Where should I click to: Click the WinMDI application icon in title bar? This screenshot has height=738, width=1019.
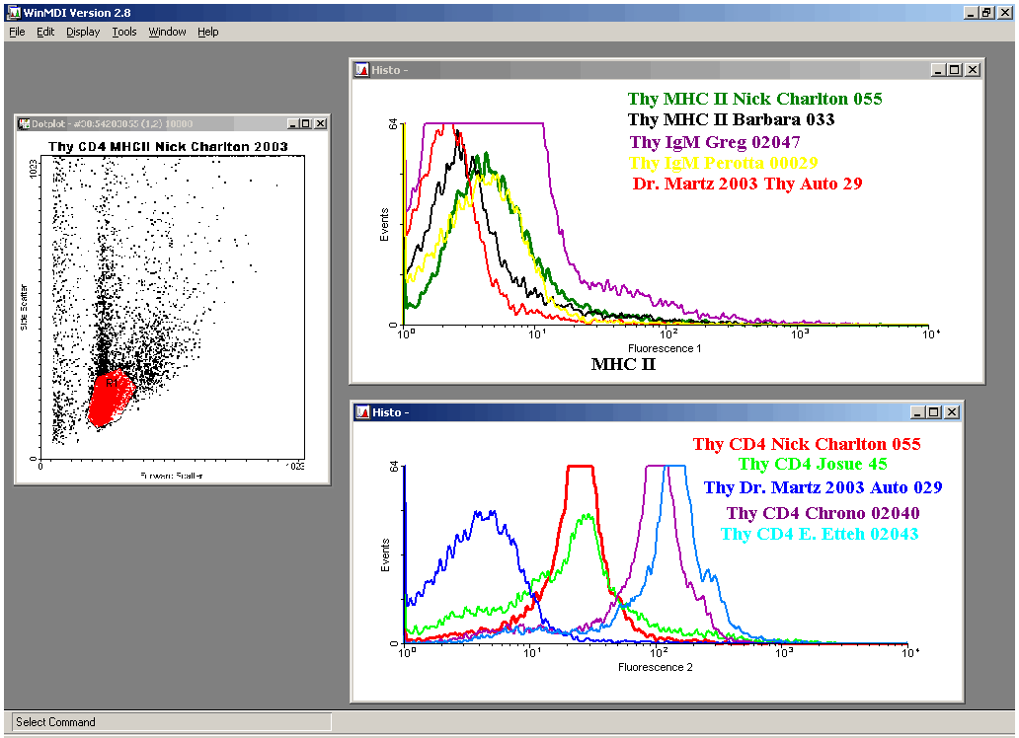click(14, 12)
